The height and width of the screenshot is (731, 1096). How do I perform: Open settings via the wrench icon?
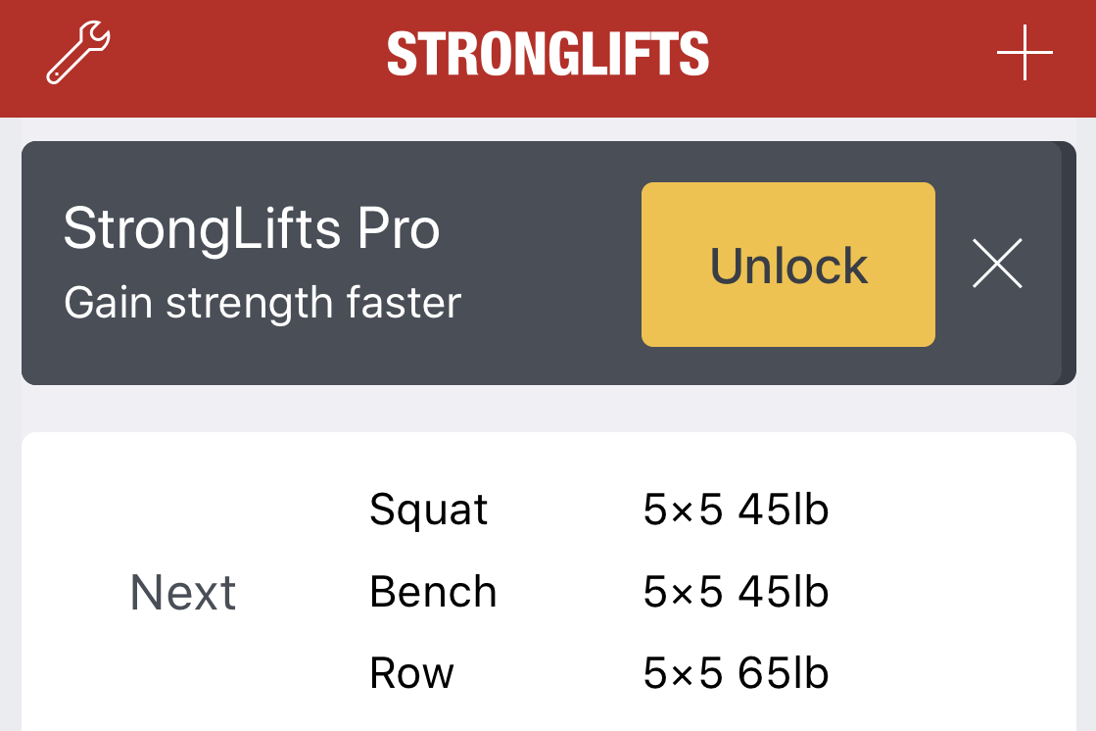pyautogui.click(x=78, y=55)
